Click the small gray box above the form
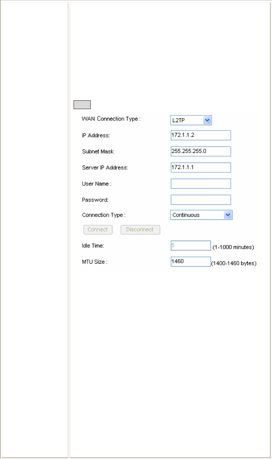This screenshot has height=459, width=272. click(82, 105)
